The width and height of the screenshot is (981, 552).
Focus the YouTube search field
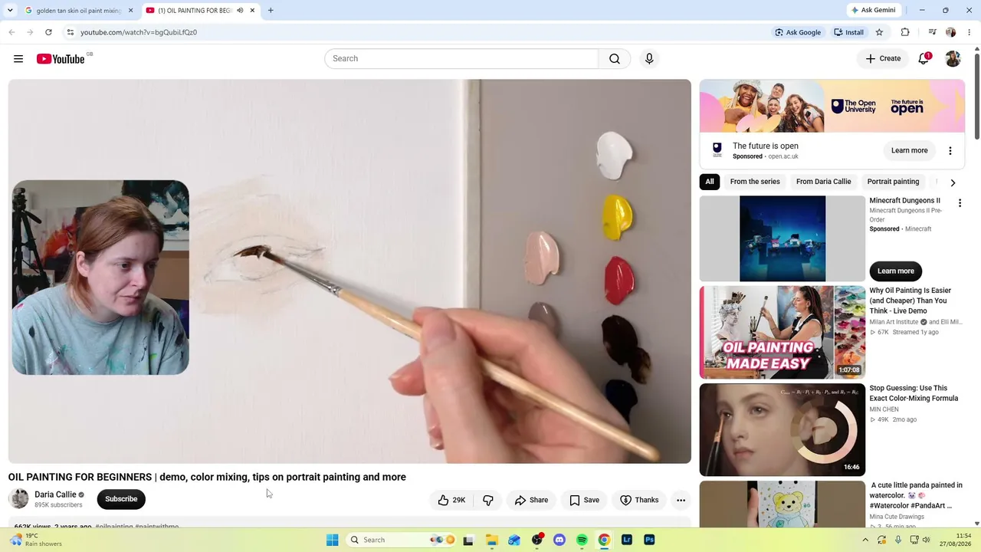461,59
